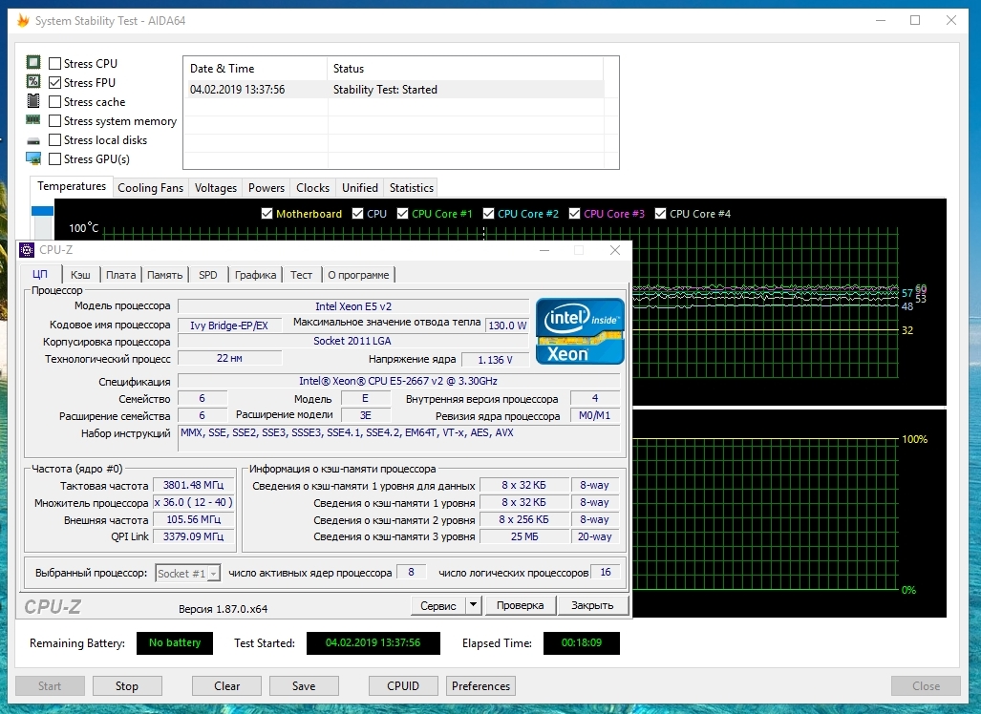Open the CPUID button

tap(403, 686)
